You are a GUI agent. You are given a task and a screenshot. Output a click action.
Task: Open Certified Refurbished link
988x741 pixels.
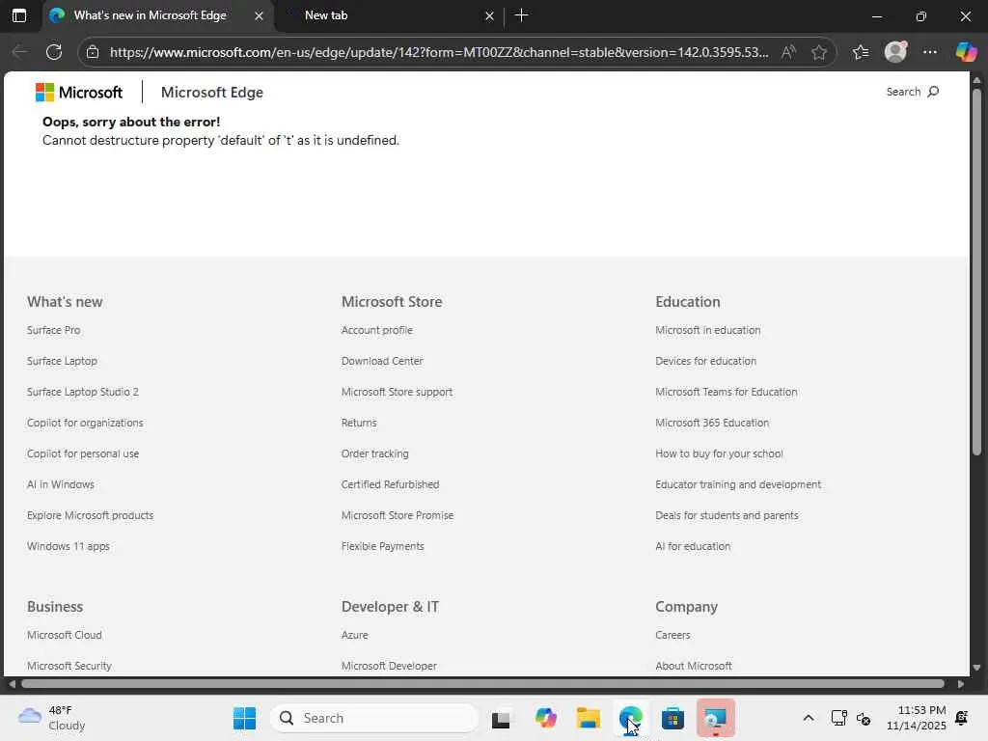(x=390, y=484)
